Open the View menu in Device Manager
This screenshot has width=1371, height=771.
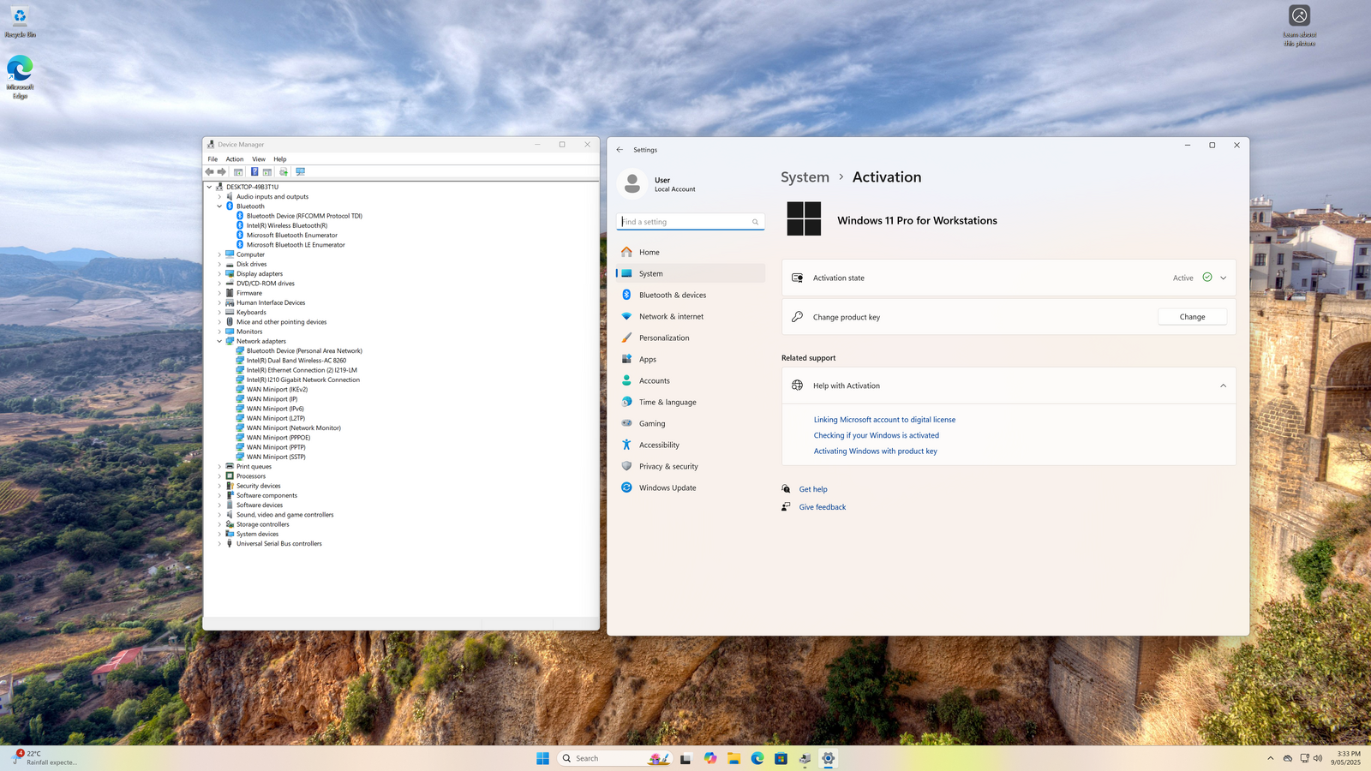259,159
